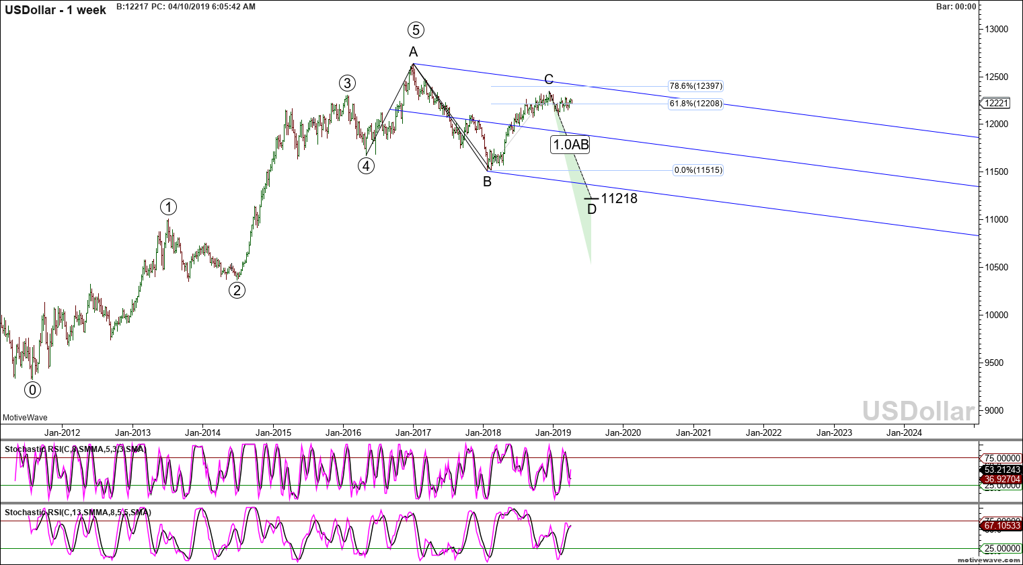Click the MotiveWave label above the time axis

click(25, 418)
